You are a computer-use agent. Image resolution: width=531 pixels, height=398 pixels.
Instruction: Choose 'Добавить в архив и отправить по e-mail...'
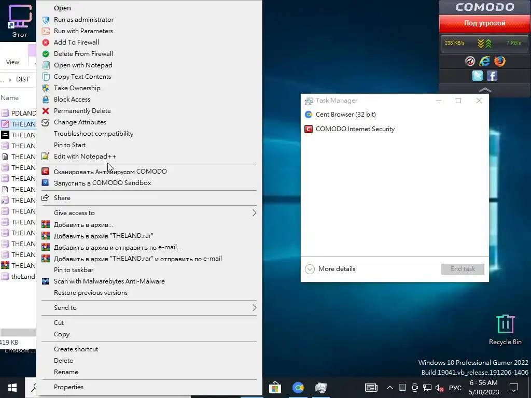tap(118, 247)
